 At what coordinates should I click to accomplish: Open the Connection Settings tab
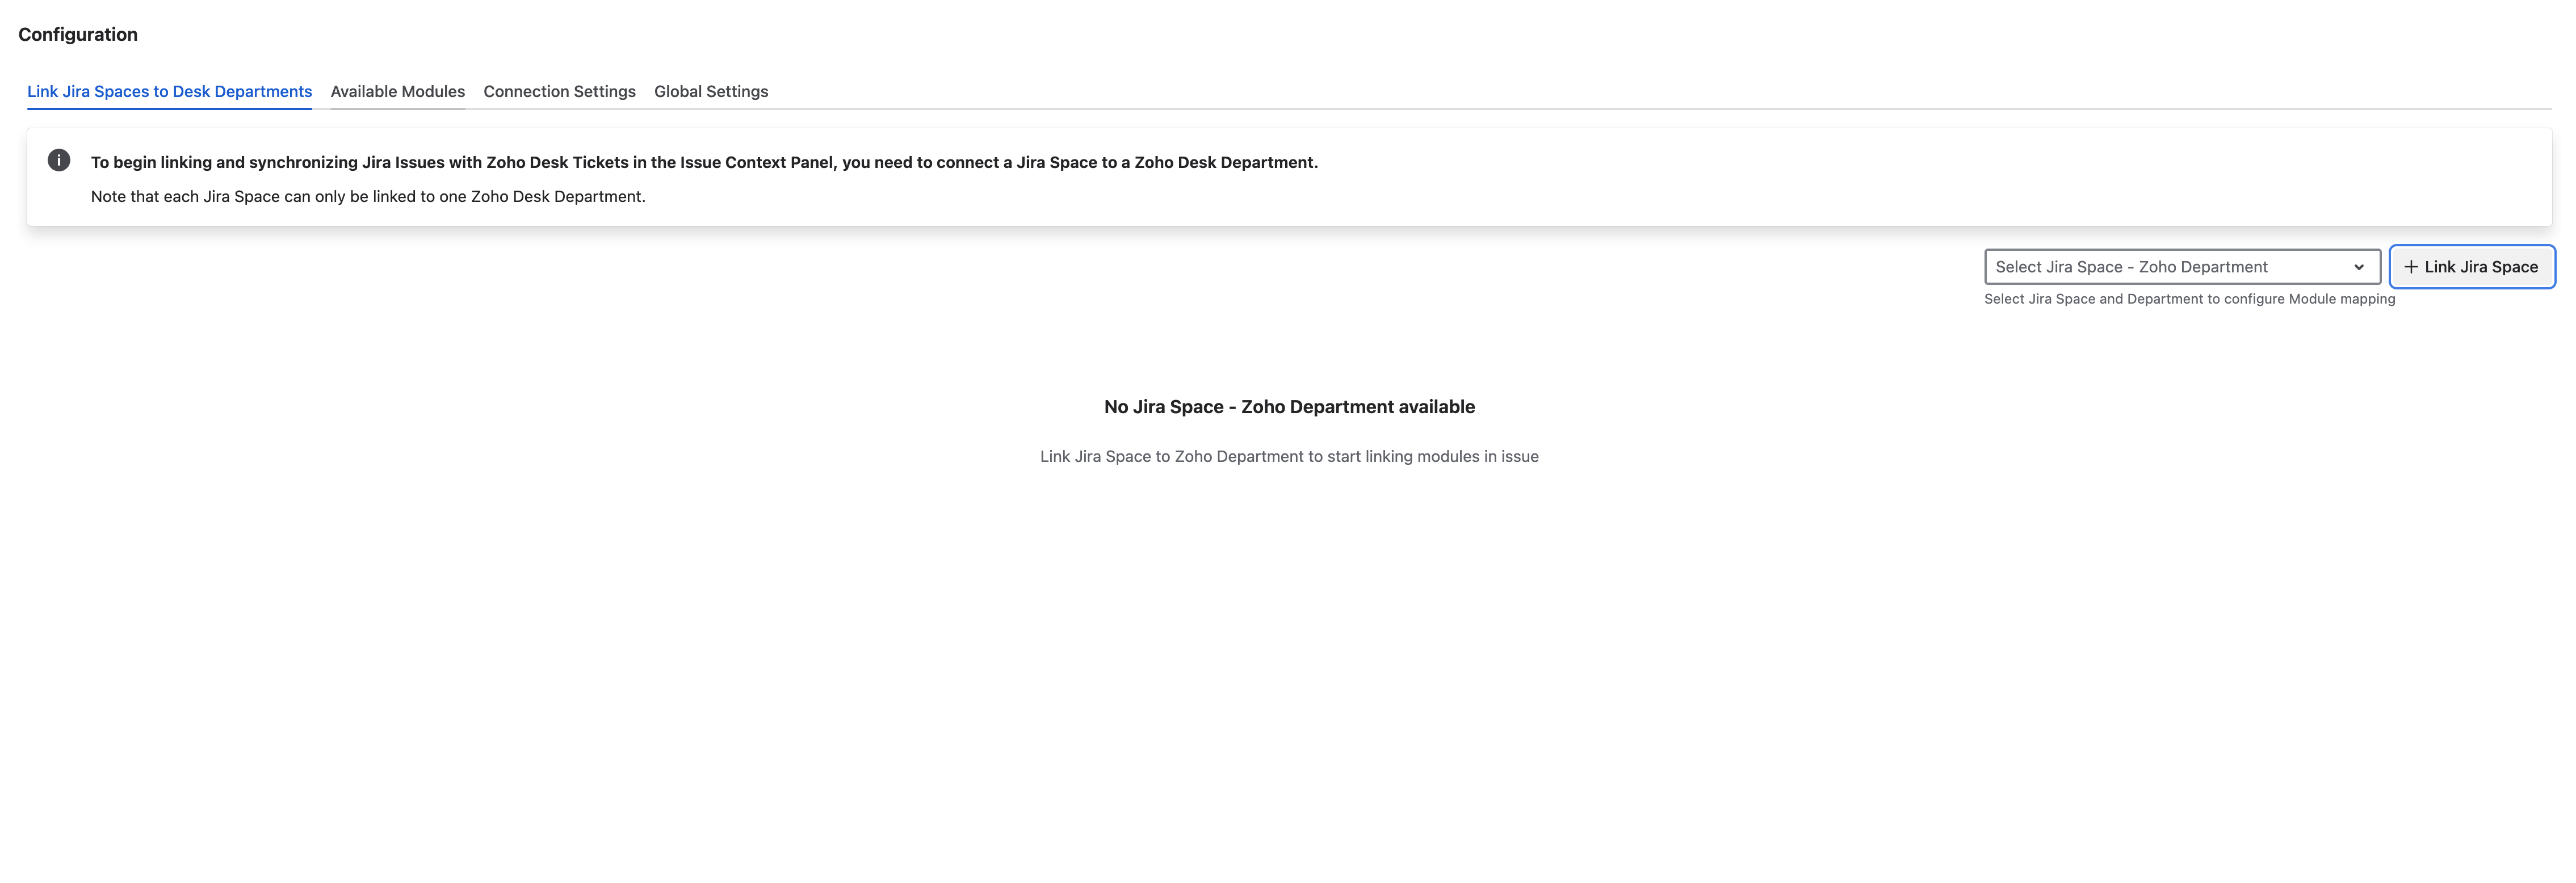tap(559, 91)
